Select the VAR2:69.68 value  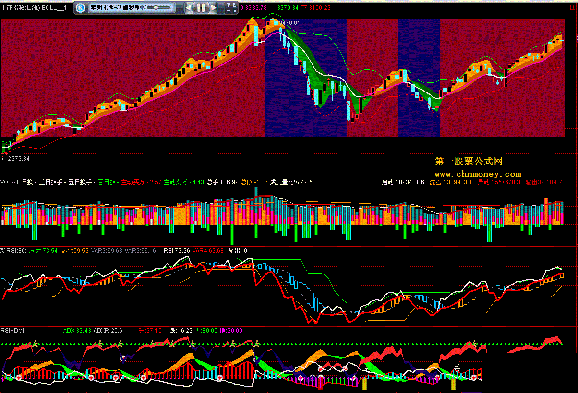[x=106, y=251]
